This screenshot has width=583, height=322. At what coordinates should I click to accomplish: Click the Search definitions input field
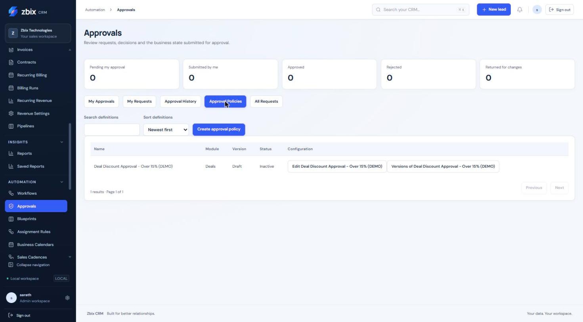[112, 130]
